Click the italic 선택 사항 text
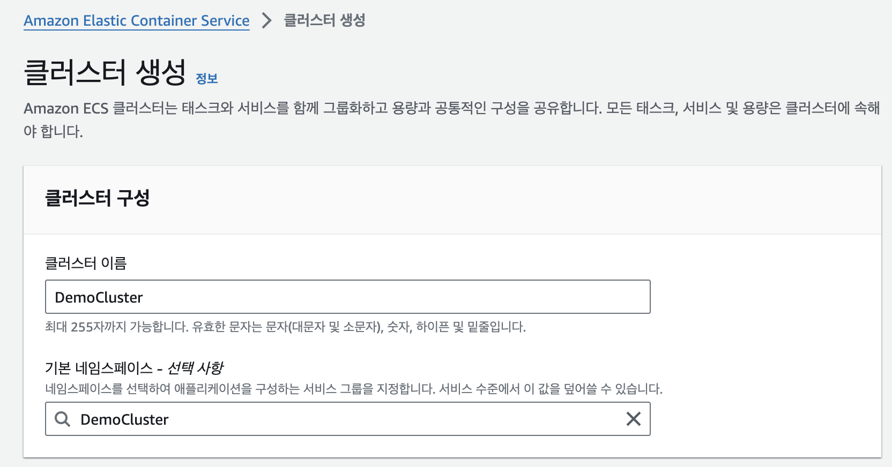Viewport: 892px width, 467px height. click(195, 368)
